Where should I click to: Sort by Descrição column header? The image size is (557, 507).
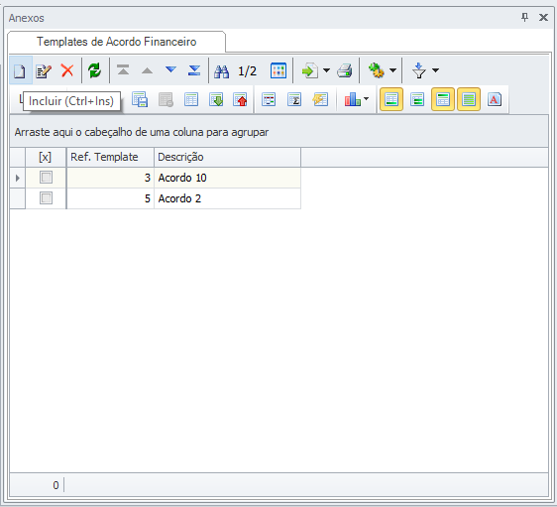coord(227,157)
